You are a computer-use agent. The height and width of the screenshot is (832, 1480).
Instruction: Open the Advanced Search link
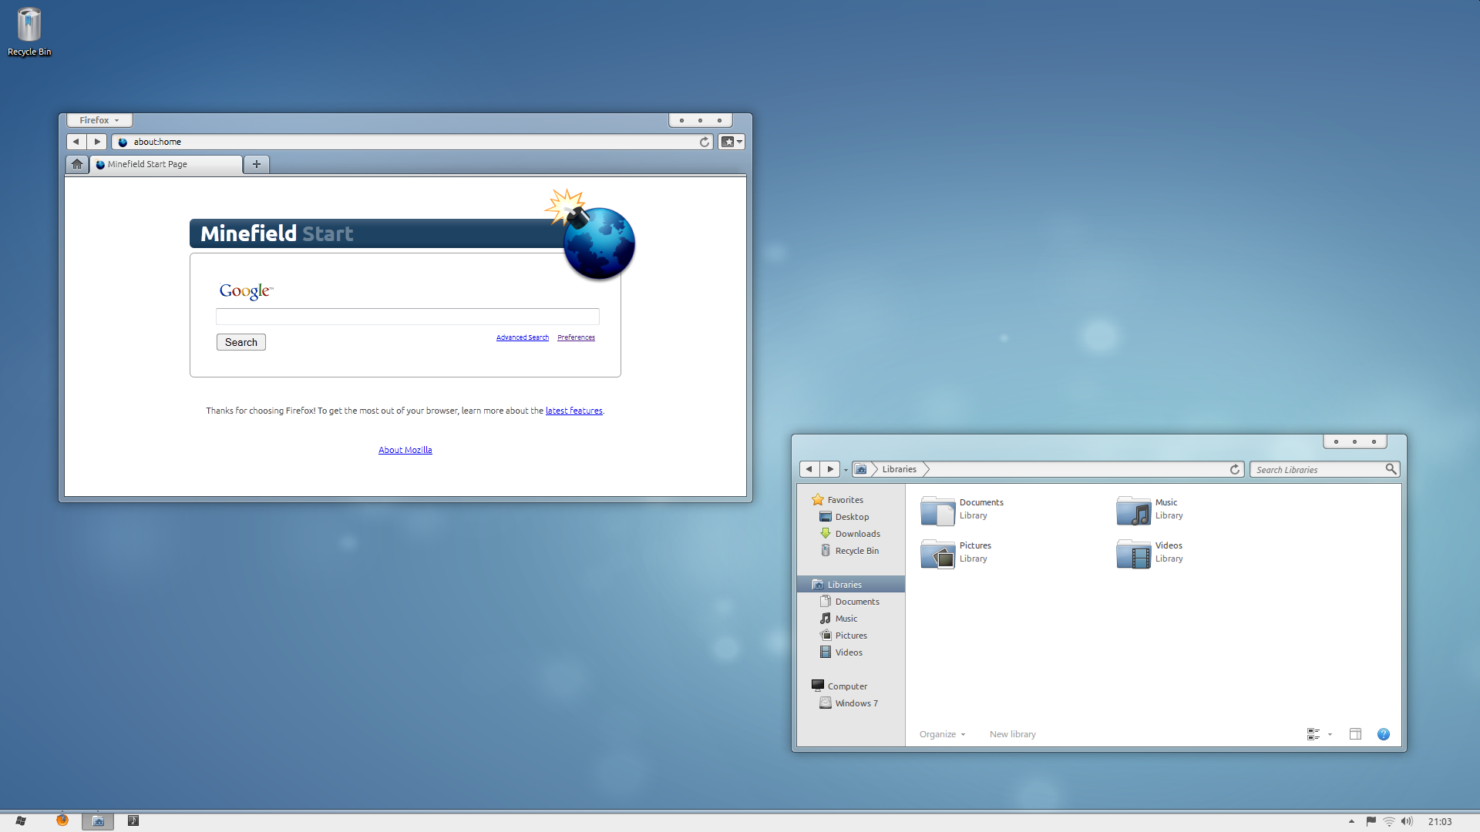pyautogui.click(x=523, y=337)
